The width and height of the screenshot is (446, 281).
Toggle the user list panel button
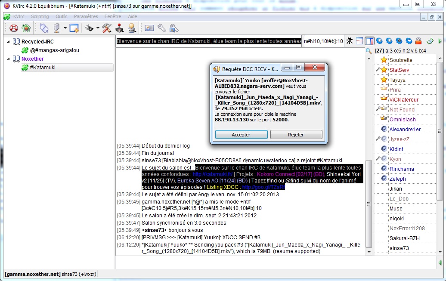point(369,41)
